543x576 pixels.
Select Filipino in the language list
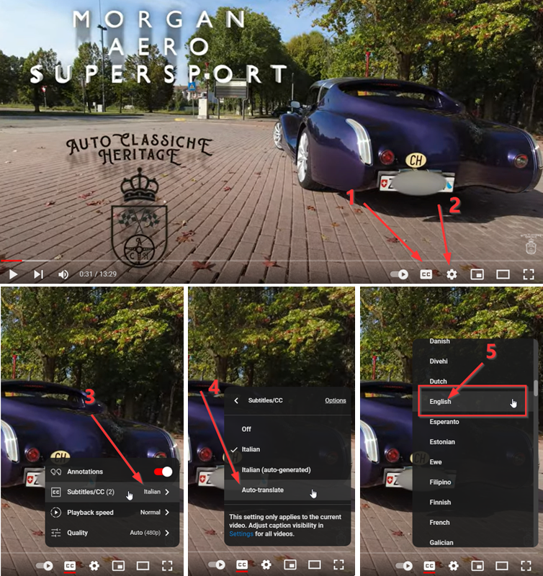coord(473,482)
